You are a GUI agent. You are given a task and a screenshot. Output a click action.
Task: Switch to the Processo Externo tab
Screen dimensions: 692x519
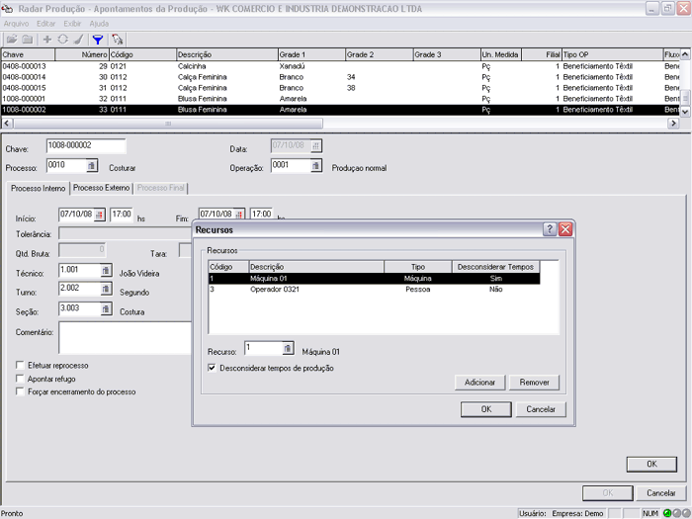(x=101, y=188)
